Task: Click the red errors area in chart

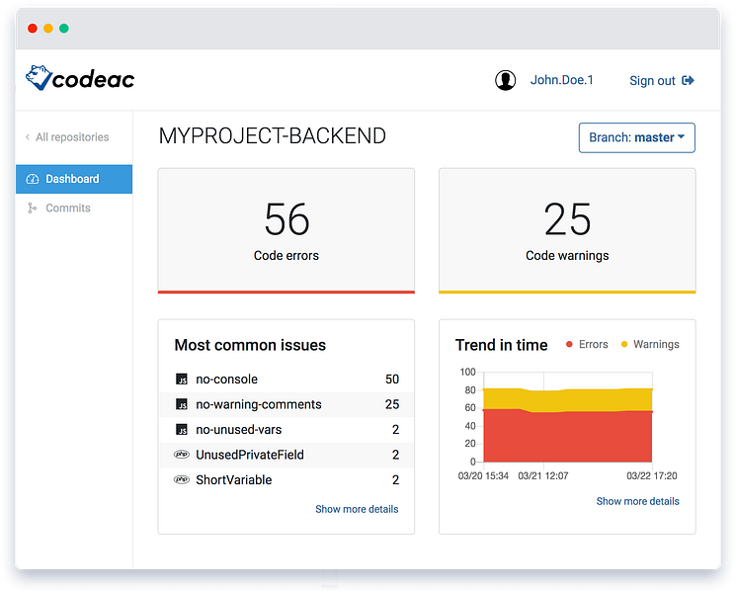Action: (567, 437)
